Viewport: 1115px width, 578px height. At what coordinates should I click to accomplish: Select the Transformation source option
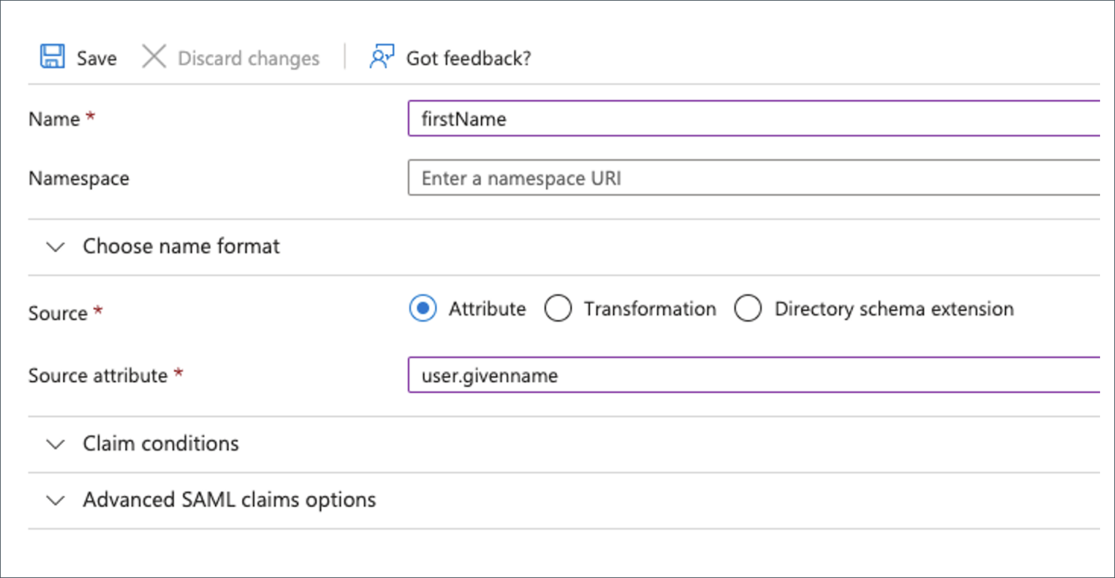point(558,308)
